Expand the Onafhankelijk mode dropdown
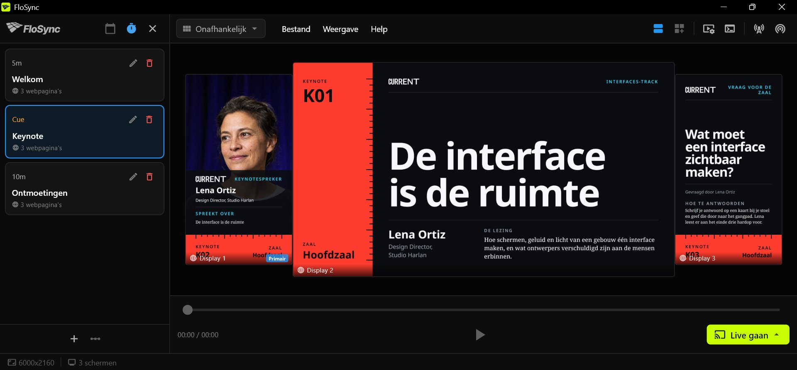Screen dimensions: 797x370 pyautogui.click(x=221, y=29)
